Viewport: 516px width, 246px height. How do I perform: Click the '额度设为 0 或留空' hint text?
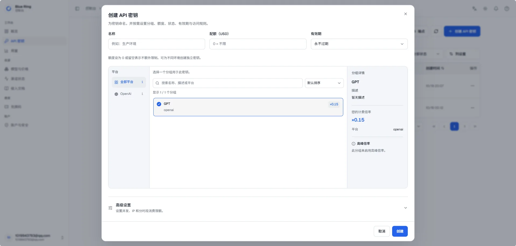155,58
